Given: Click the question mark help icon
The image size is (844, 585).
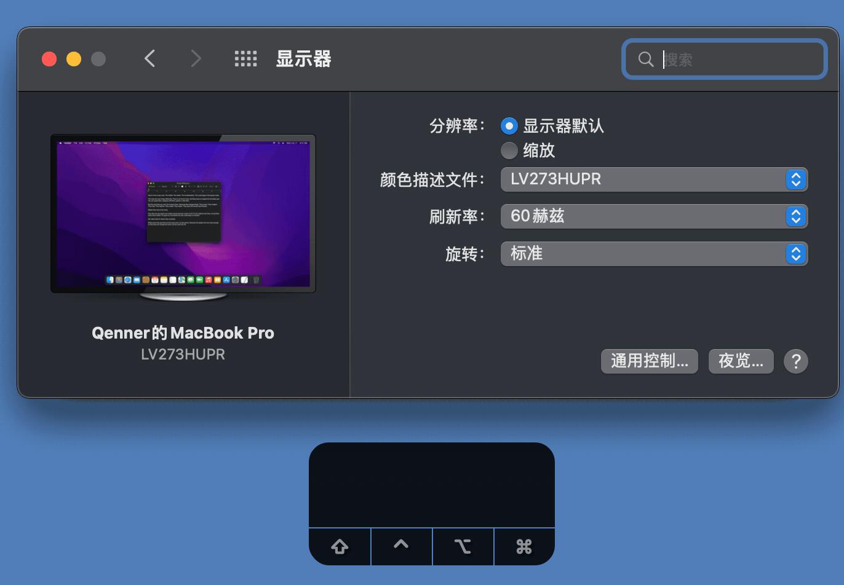Looking at the screenshot, I should 796,361.
